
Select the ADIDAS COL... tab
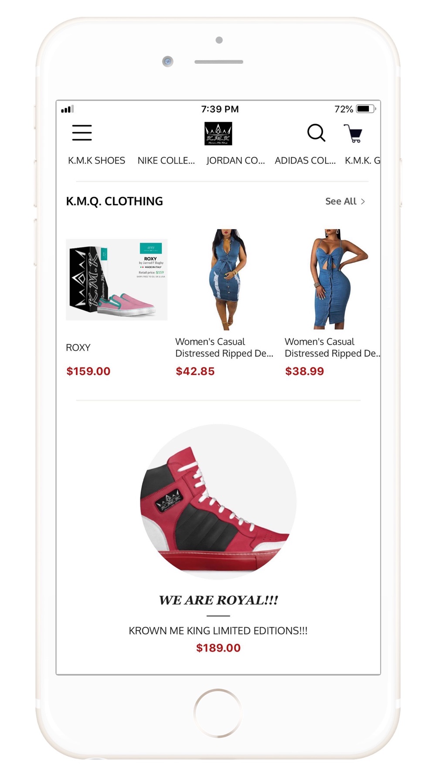click(305, 160)
